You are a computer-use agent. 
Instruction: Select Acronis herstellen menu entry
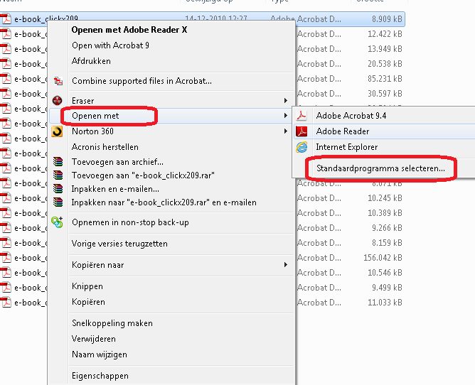coord(105,147)
